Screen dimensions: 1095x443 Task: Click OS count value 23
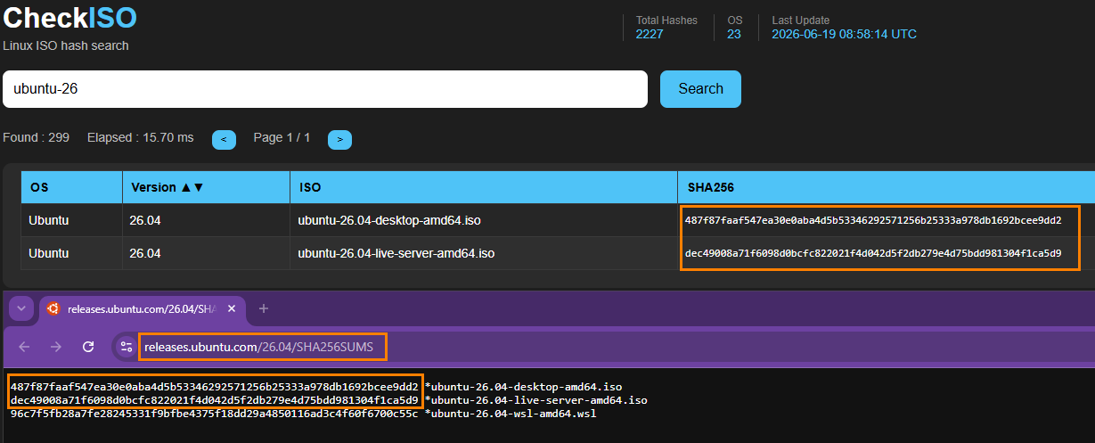[734, 35]
